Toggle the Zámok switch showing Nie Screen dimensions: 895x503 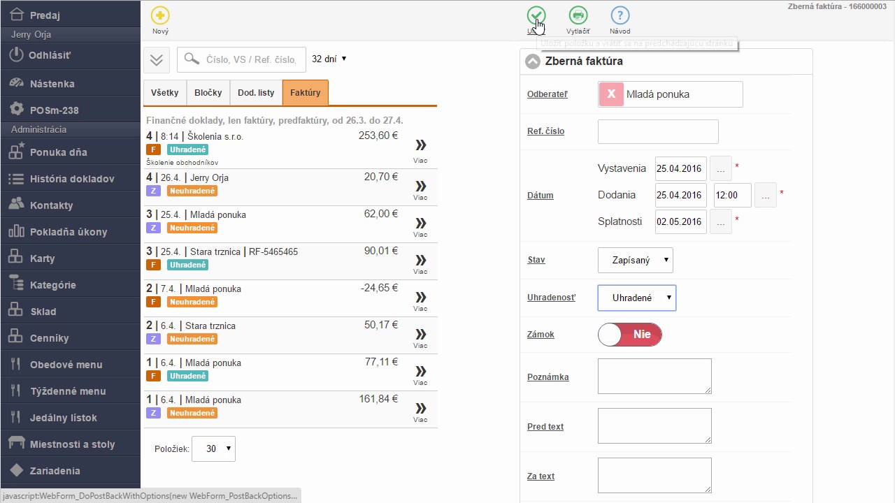[629, 334]
